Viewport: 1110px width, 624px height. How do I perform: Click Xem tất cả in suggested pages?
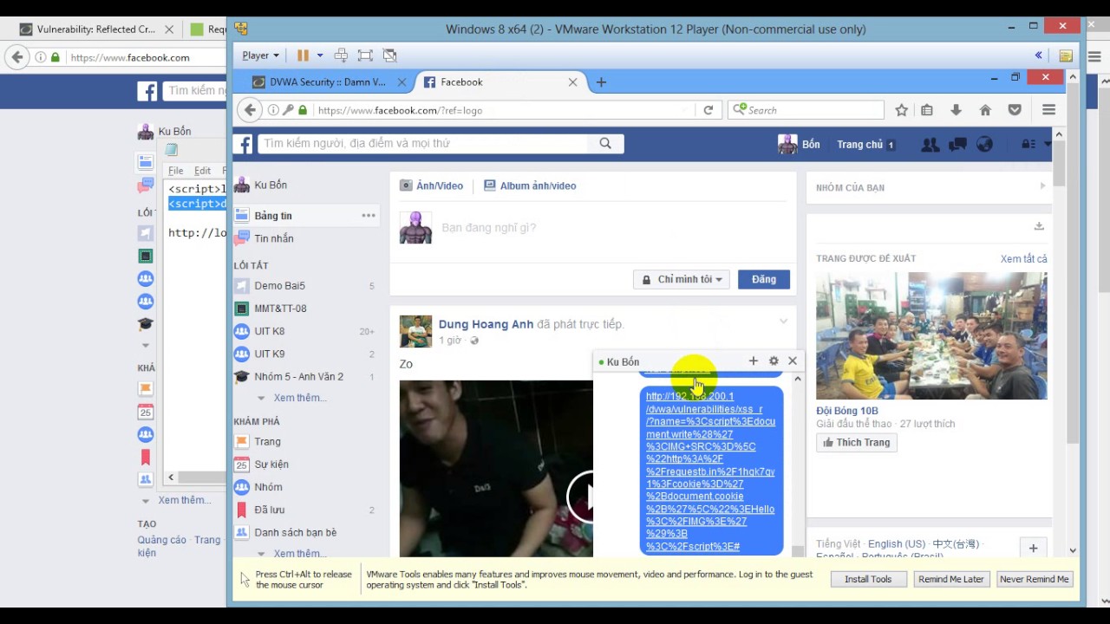click(1023, 259)
